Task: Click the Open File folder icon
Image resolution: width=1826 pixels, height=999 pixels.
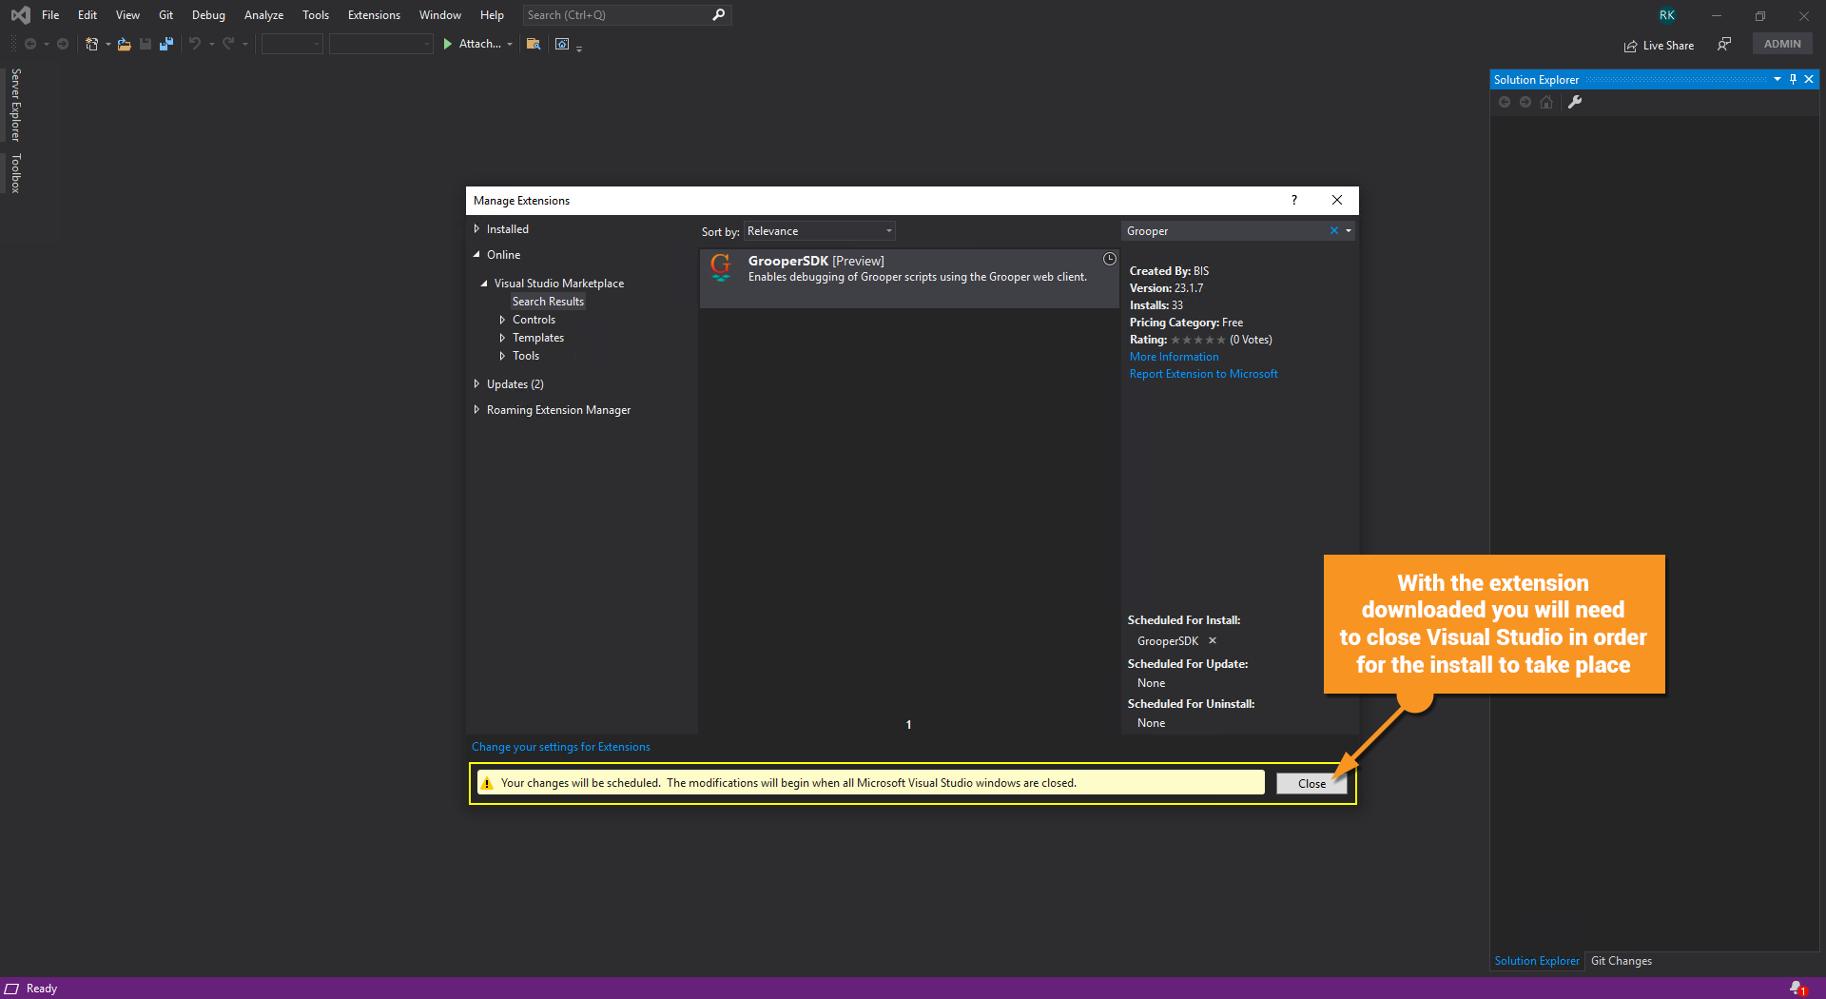Action: (x=125, y=44)
